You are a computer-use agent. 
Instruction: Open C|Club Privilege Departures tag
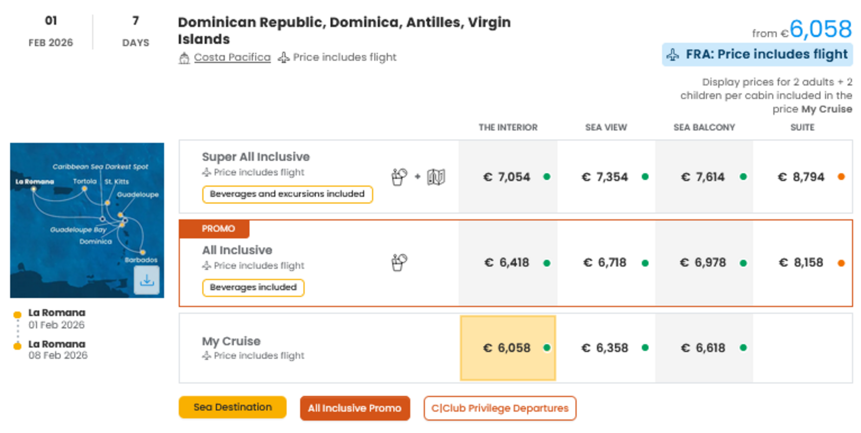(500, 408)
